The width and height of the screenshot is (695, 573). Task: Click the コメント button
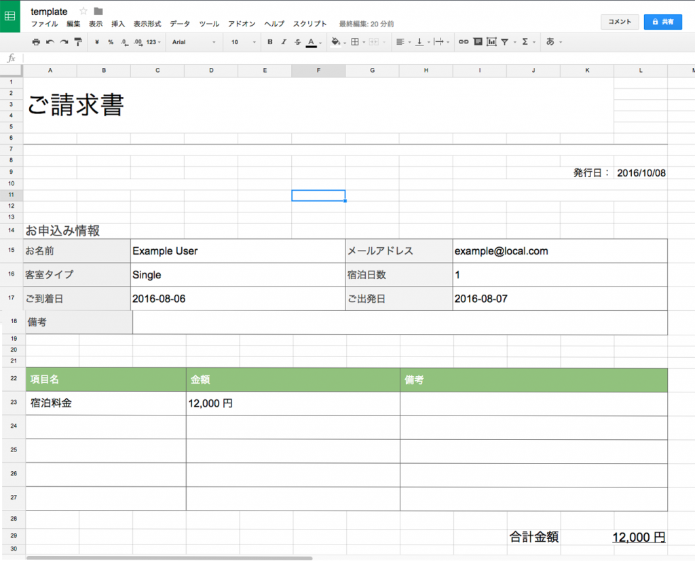(x=619, y=21)
